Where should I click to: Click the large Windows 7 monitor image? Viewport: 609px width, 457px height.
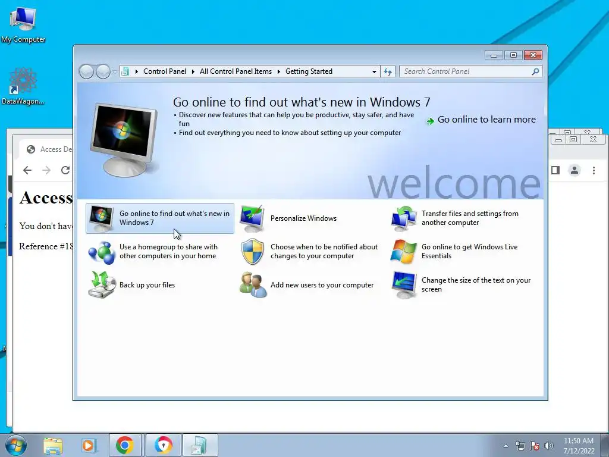(124, 139)
